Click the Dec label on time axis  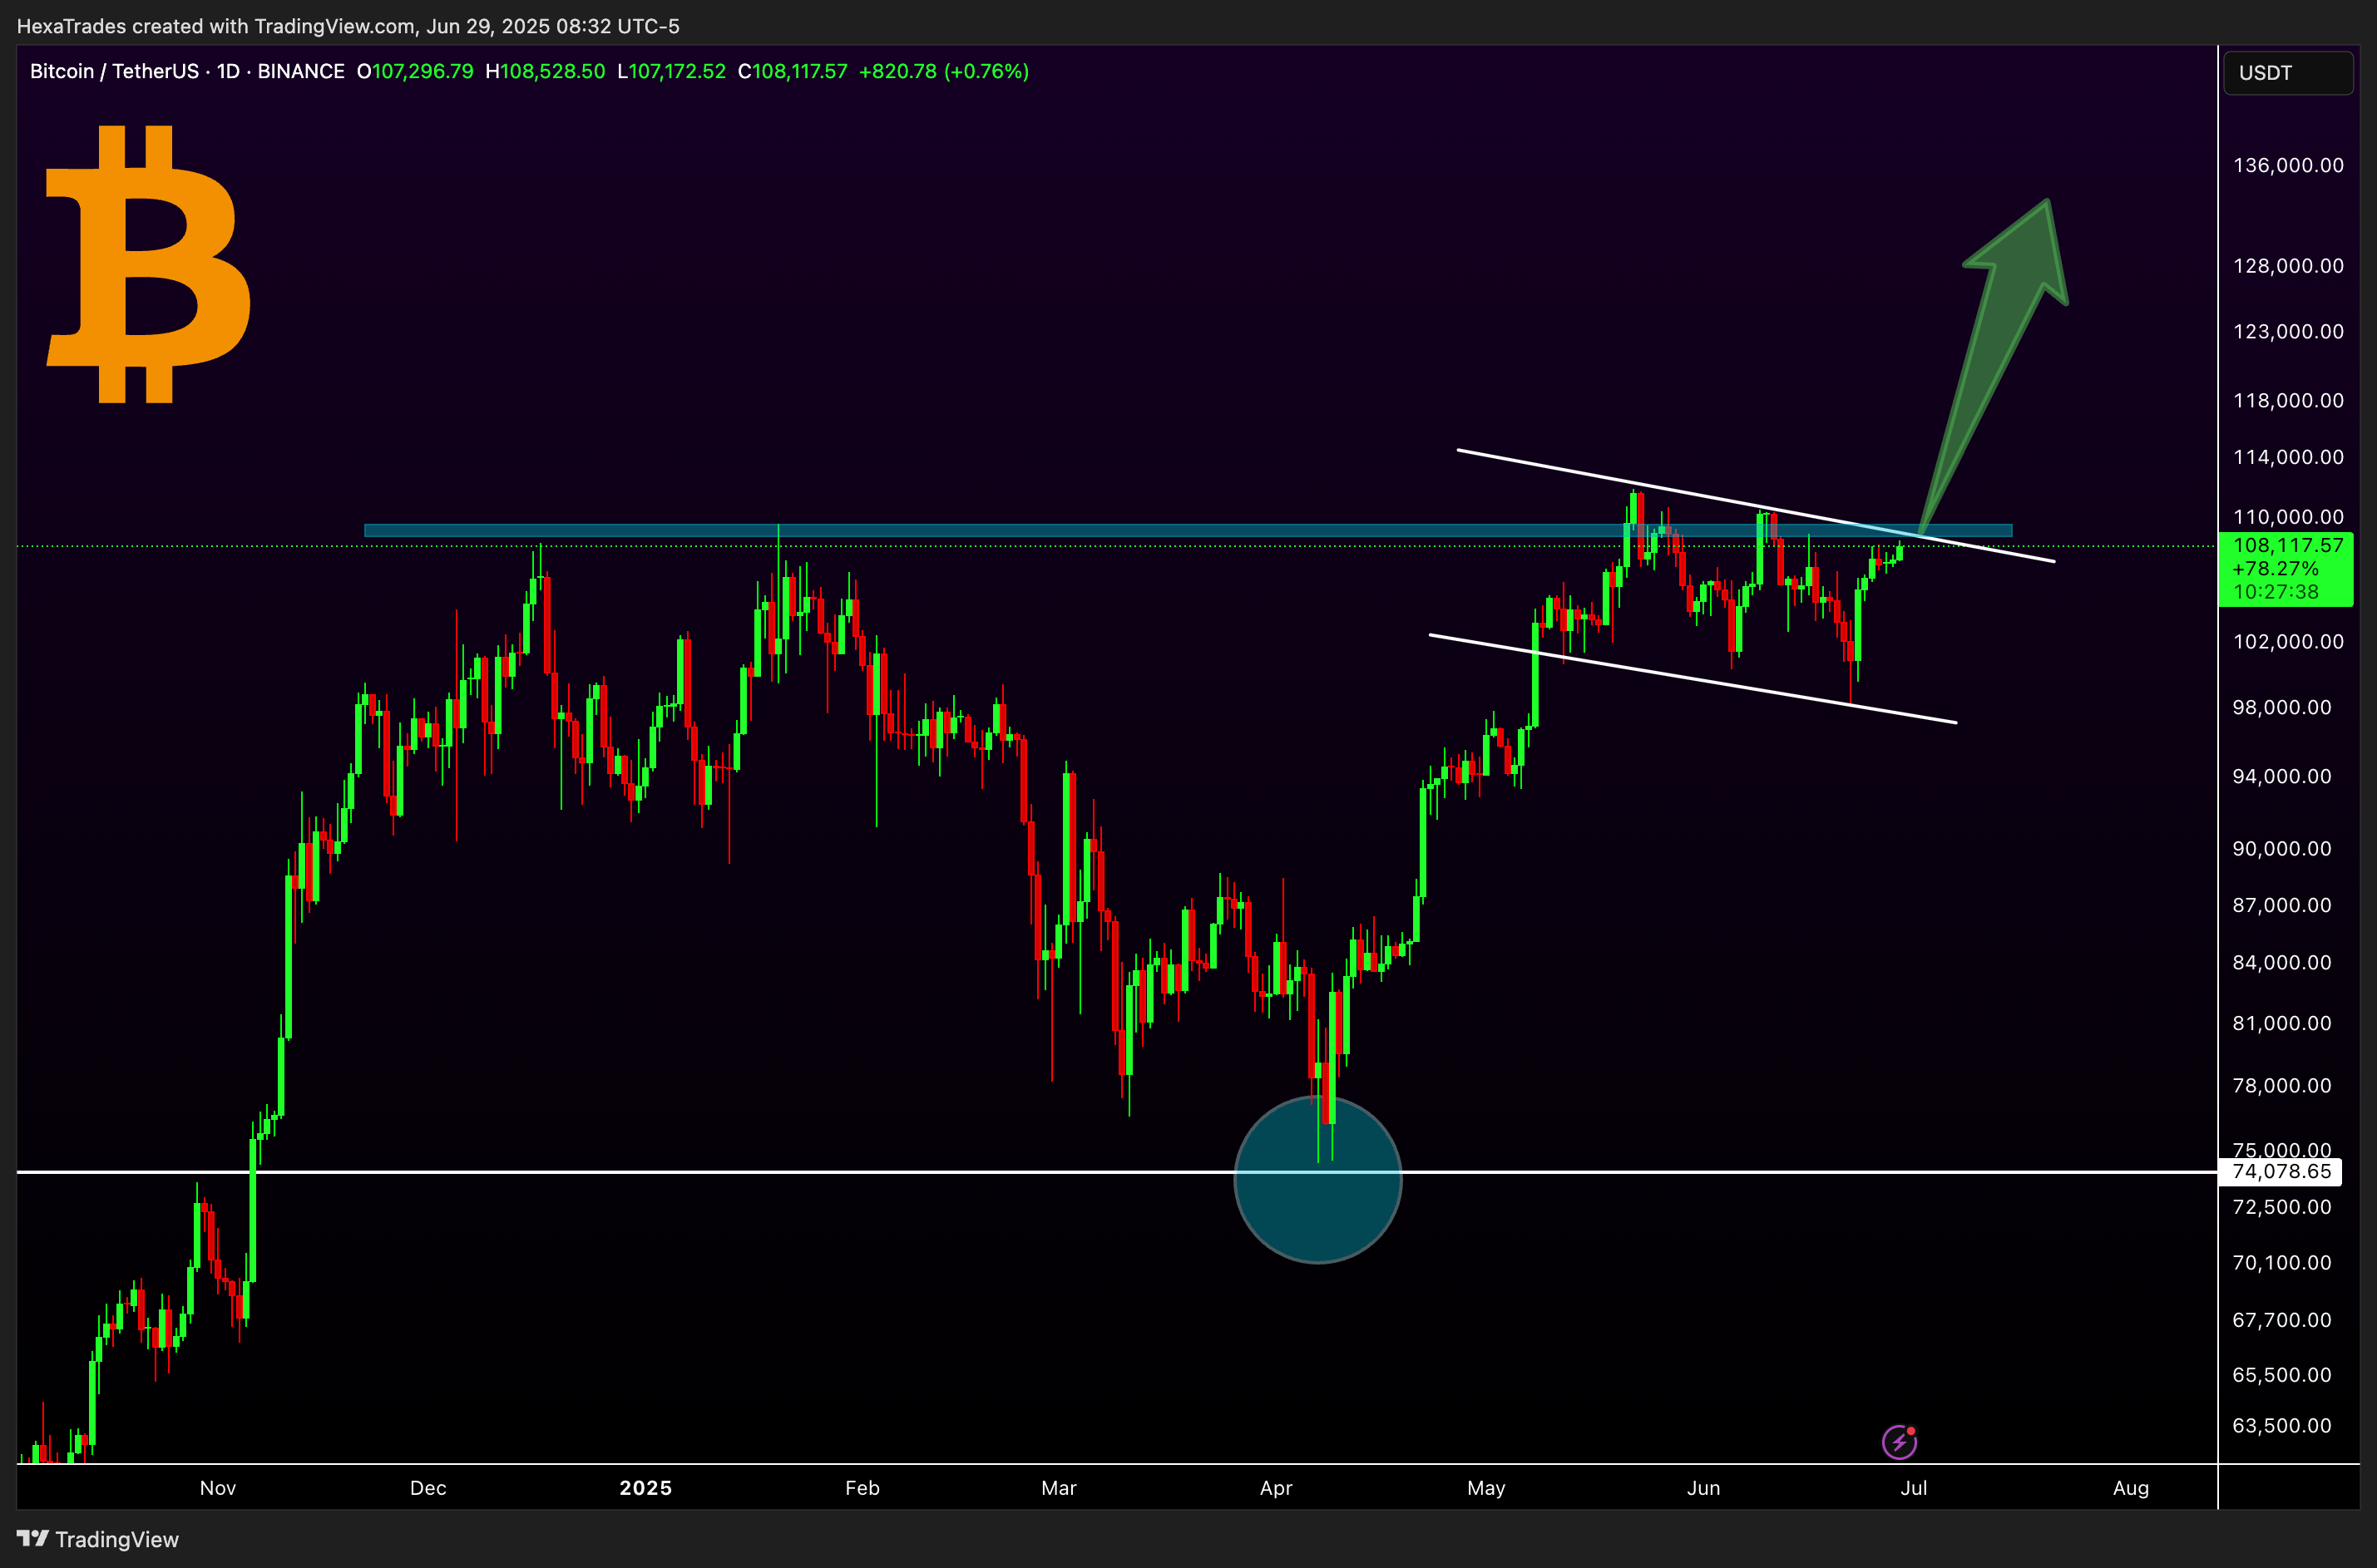click(x=428, y=1488)
